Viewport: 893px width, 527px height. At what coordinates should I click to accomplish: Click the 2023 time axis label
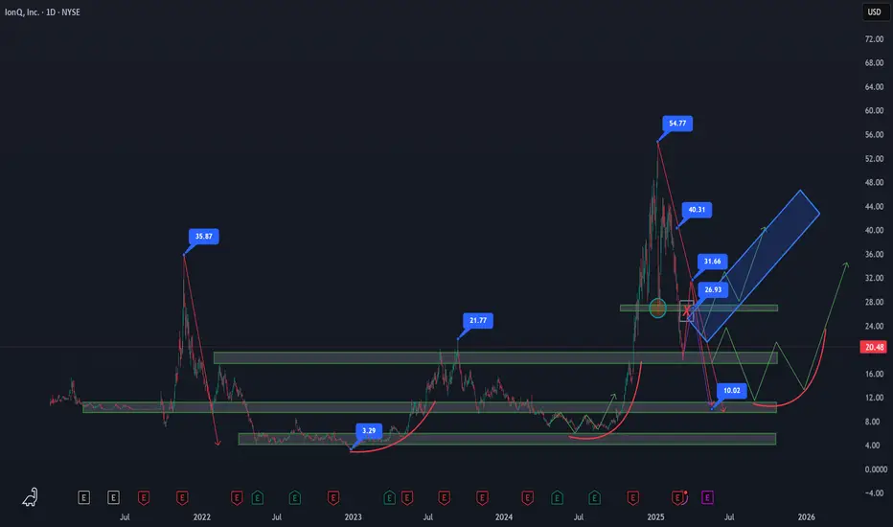(x=354, y=517)
